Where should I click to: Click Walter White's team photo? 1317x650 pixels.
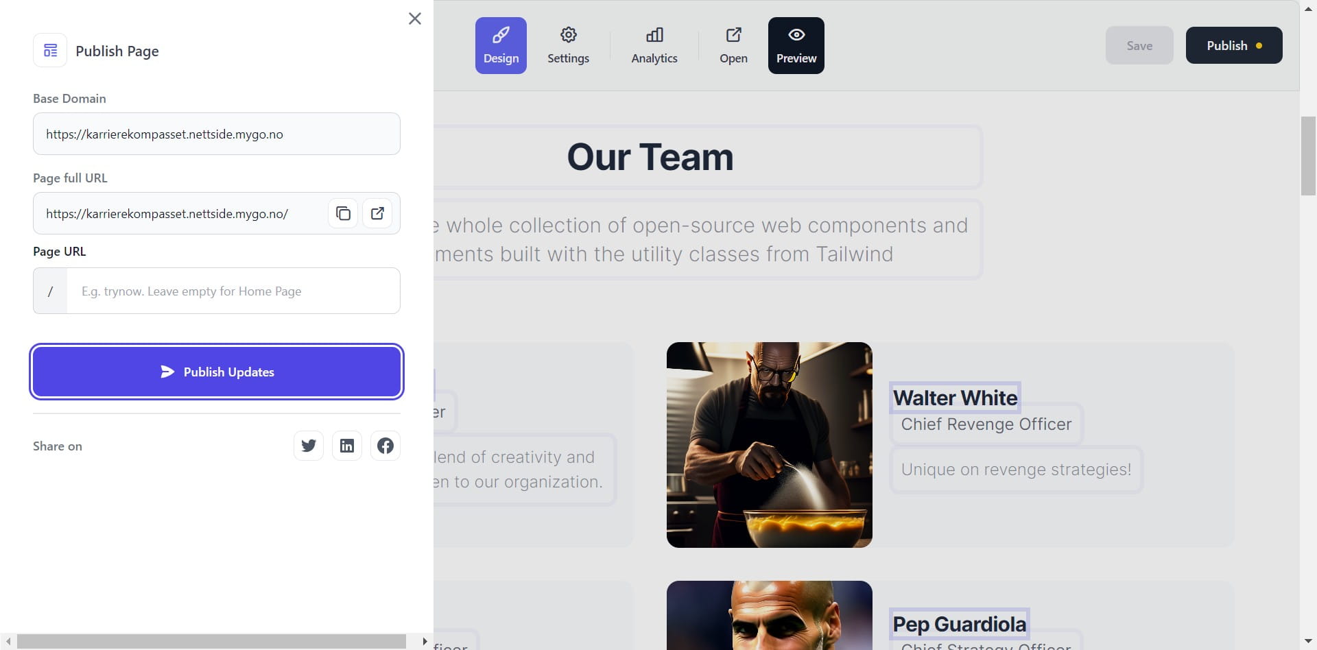tap(769, 444)
